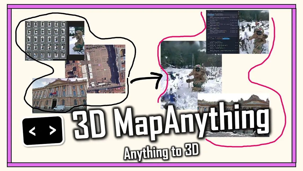This screenshot has width=303, height=171.
Task: Select the grid of troll photo thumbnails
Action: (x=46, y=41)
